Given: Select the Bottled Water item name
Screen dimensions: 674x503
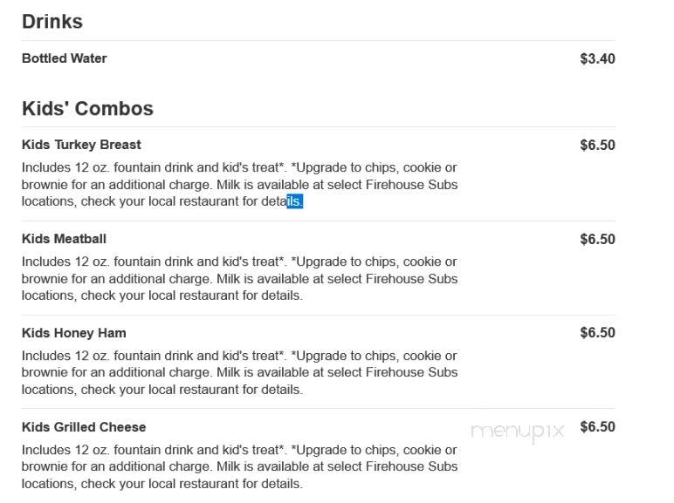Looking at the screenshot, I should pyautogui.click(x=64, y=58).
